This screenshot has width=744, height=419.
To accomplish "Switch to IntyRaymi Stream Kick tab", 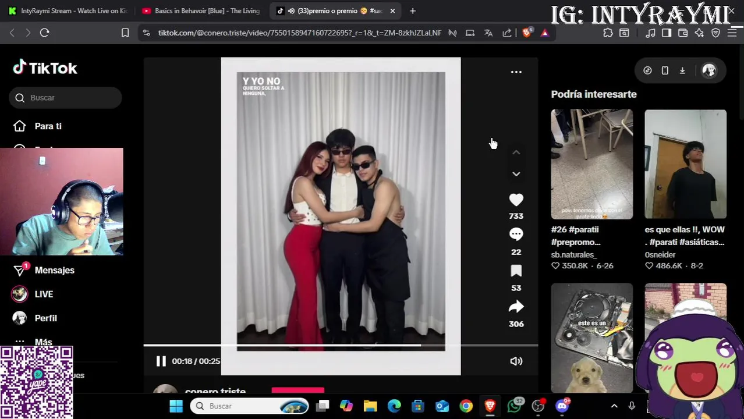I will [69, 10].
